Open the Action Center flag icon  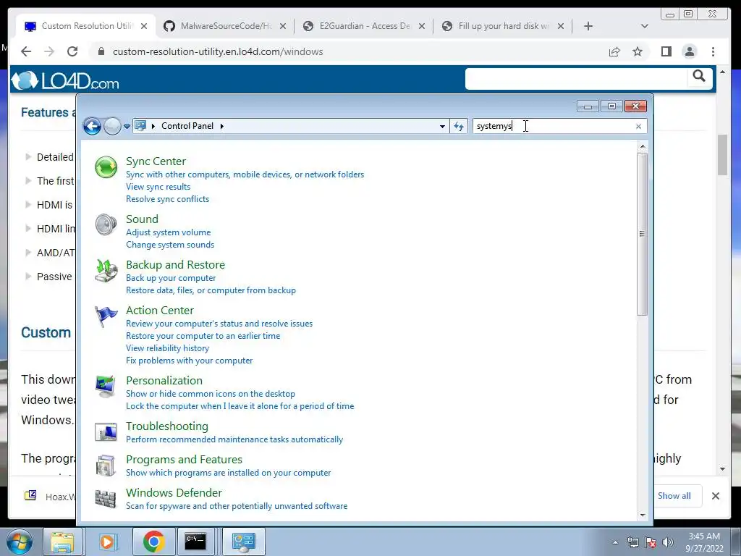click(106, 316)
